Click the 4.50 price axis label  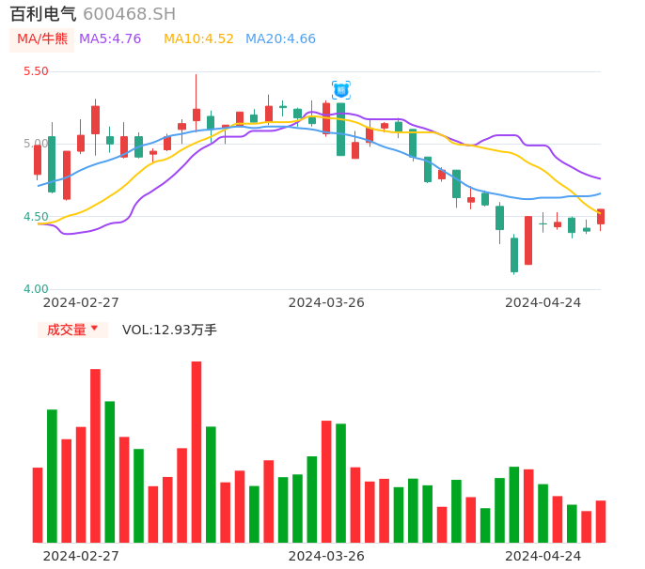click(x=35, y=216)
